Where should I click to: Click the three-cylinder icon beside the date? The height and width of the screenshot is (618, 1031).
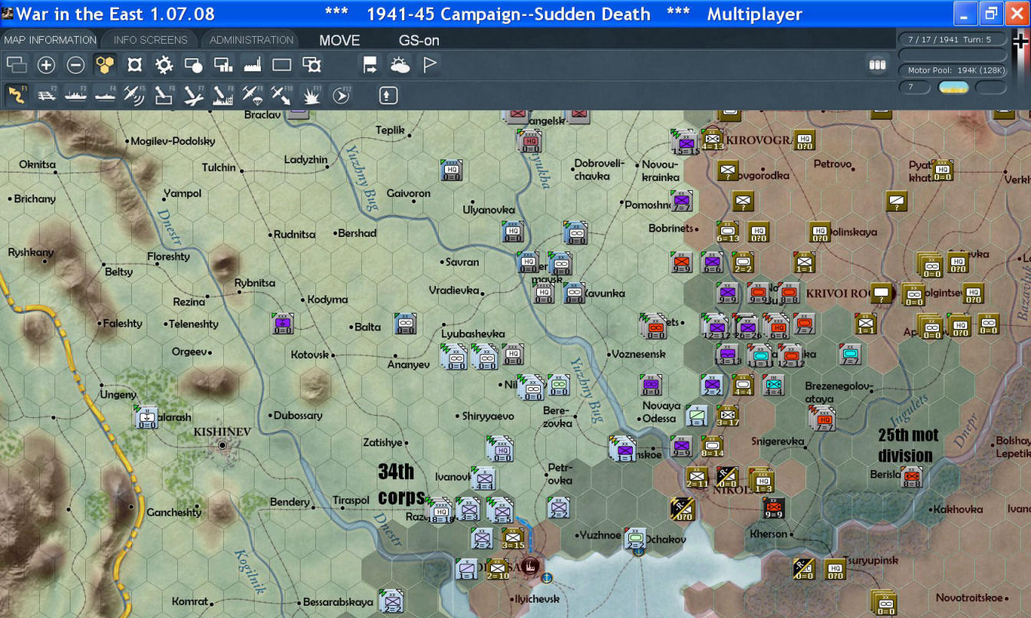pyautogui.click(x=877, y=65)
